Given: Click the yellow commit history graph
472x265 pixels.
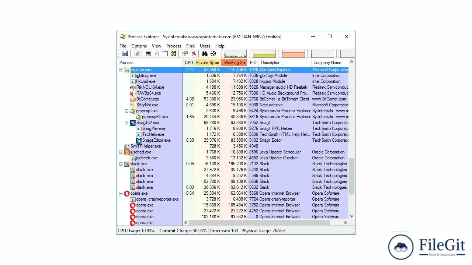Looking at the screenshot, I should click(264, 54).
